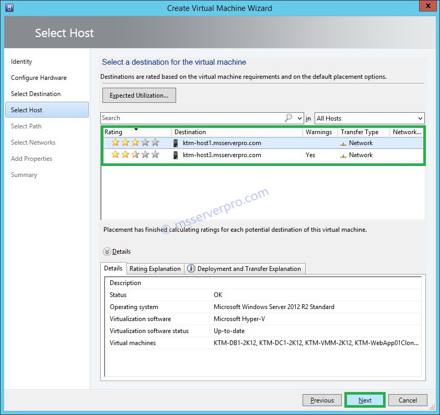The image size is (440, 415).
Task: Click the Microsoft Windows Server 2012 R2 Standard value
Action: [x=274, y=307]
